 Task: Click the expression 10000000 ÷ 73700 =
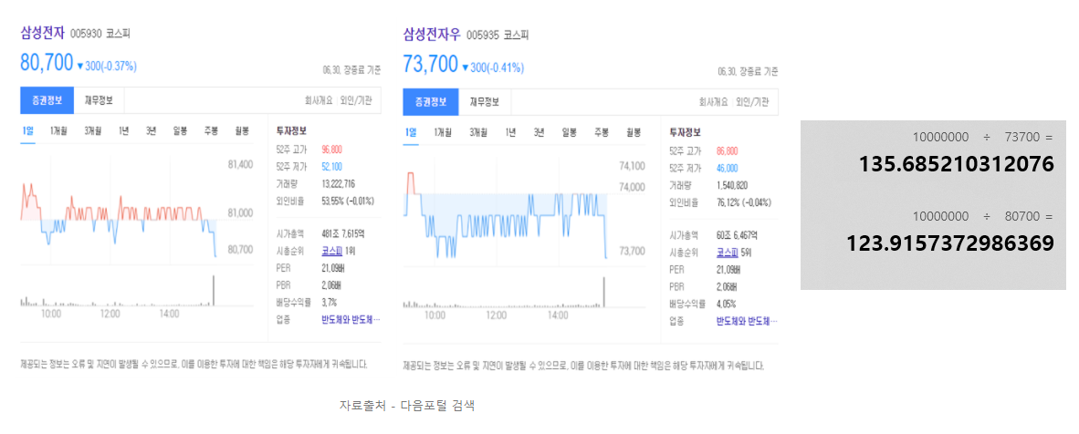[982, 137]
